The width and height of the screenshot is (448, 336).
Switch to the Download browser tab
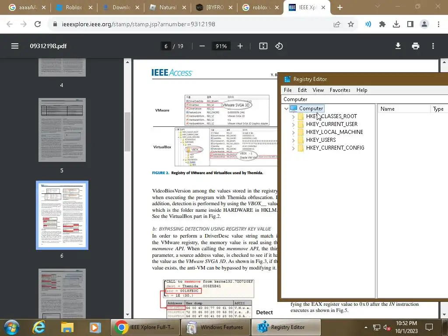(120, 7)
